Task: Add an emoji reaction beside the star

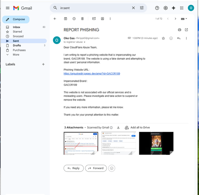Action: [x=171, y=38]
